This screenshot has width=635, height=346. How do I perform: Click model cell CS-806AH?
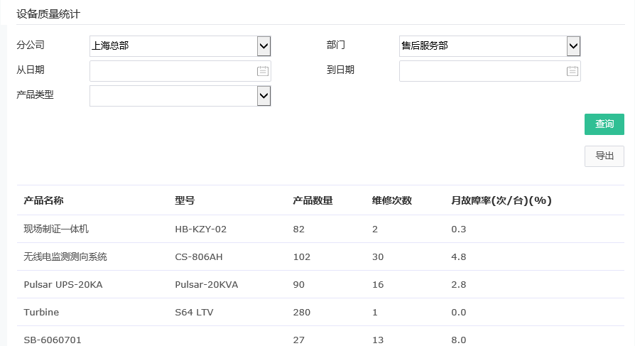tap(198, 257)
